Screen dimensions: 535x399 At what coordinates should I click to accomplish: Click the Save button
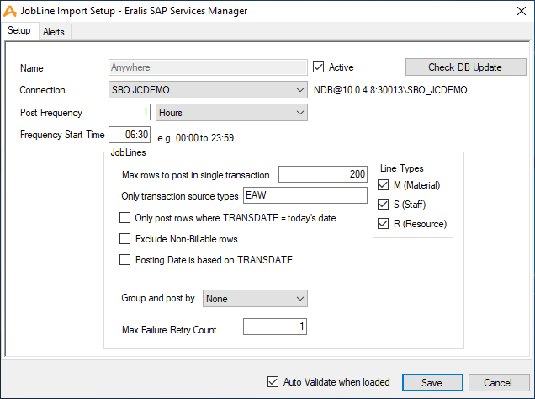point(432,382)
